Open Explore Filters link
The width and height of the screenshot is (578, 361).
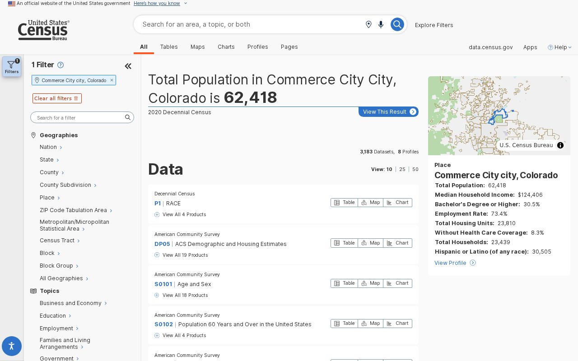point(434,25)
